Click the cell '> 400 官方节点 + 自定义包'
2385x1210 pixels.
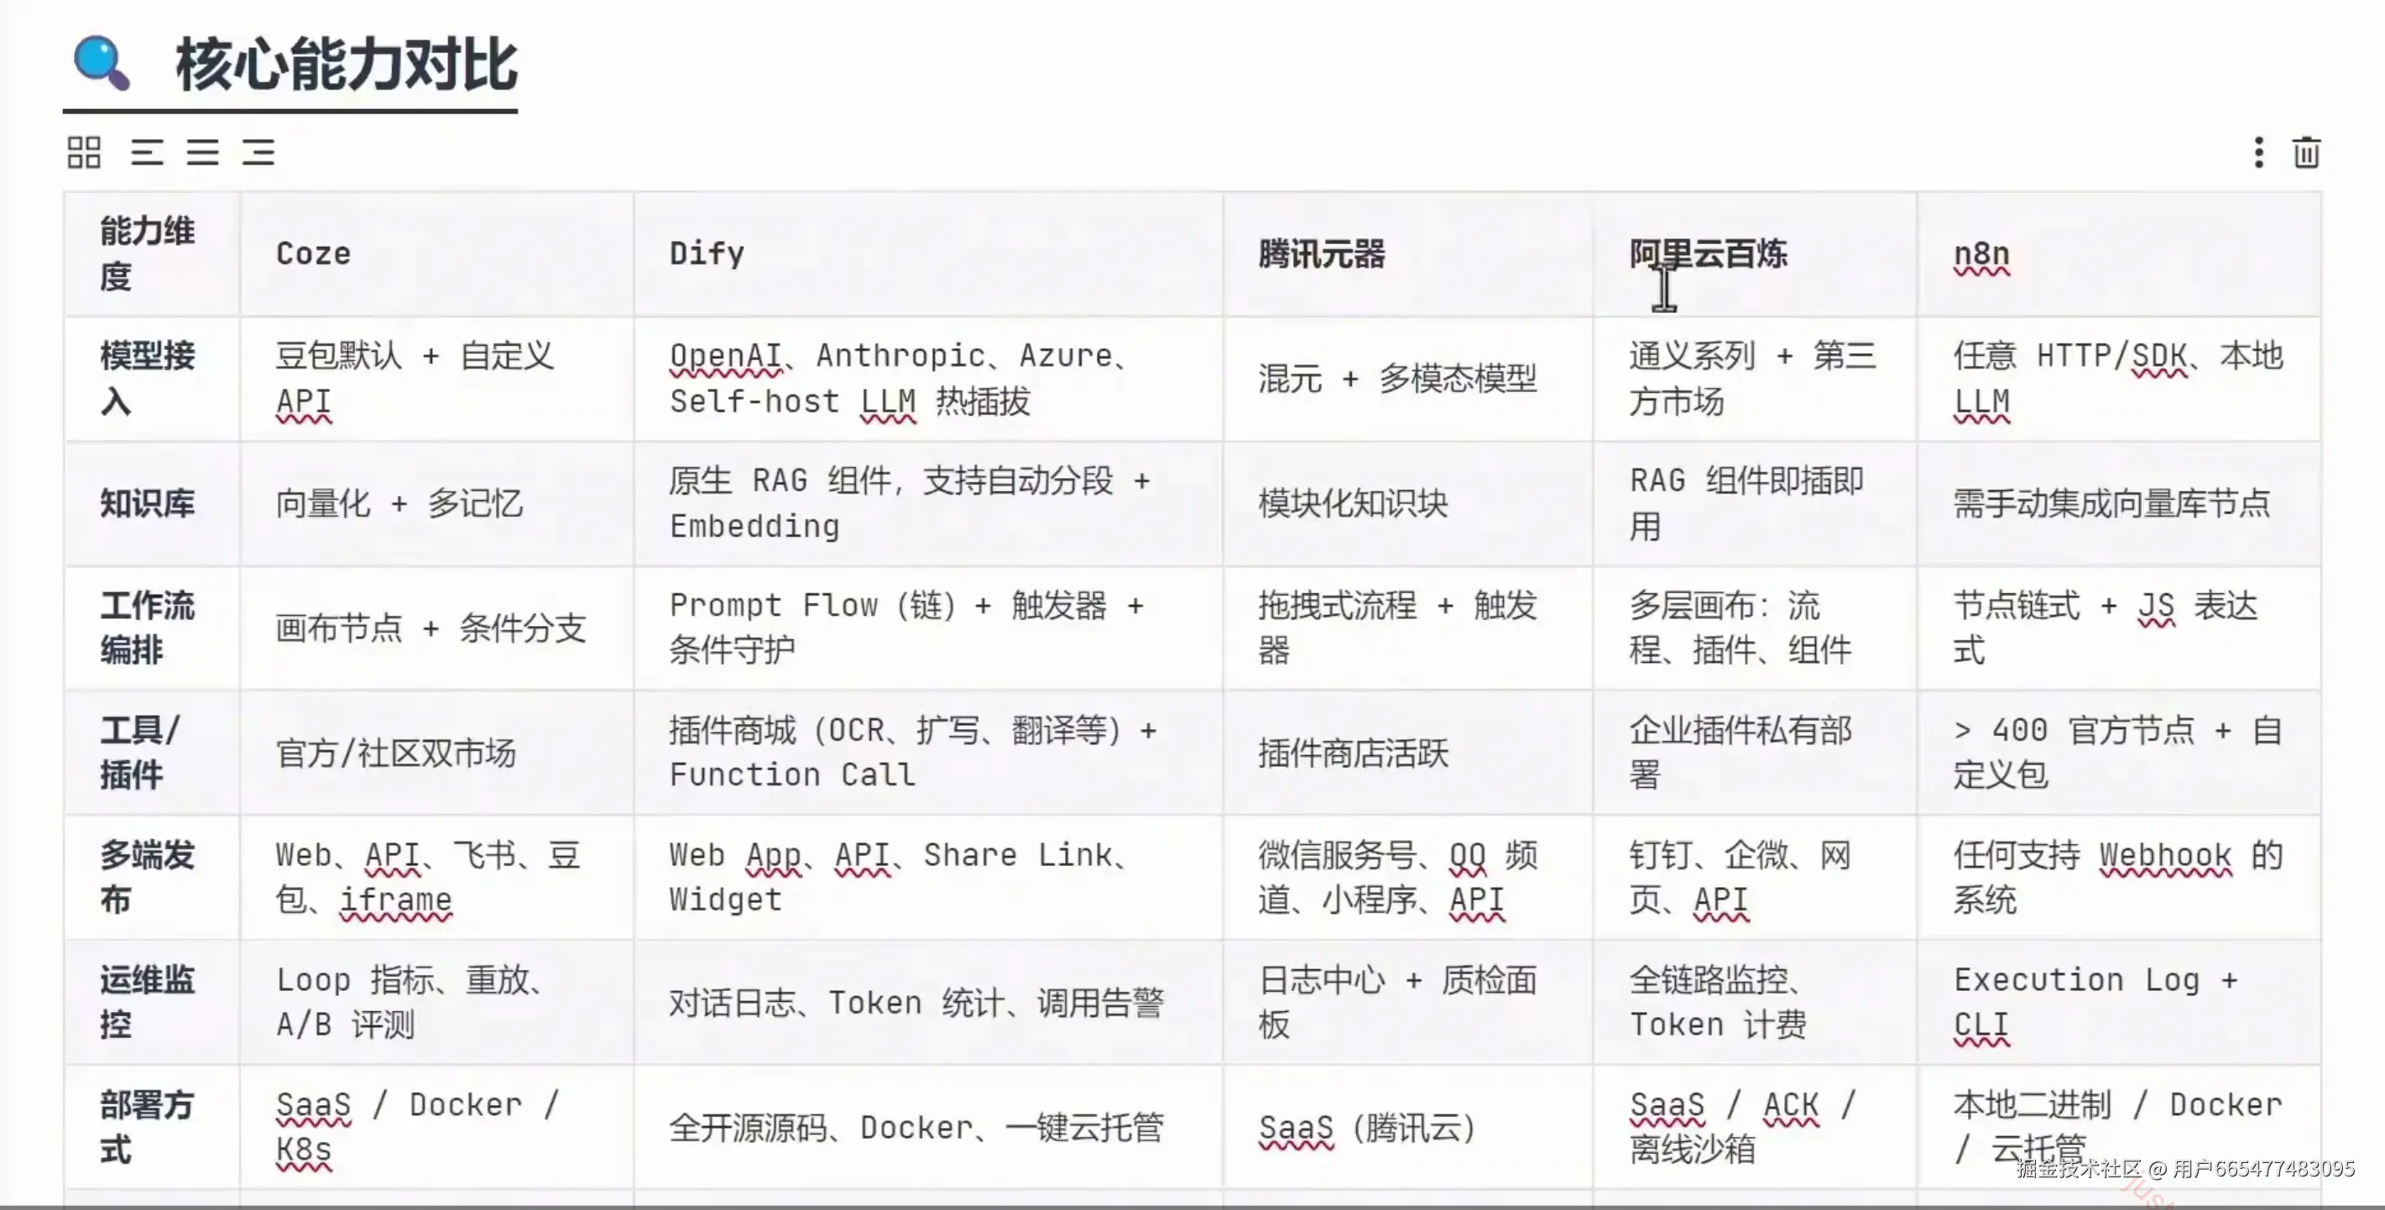(2119, 753)
